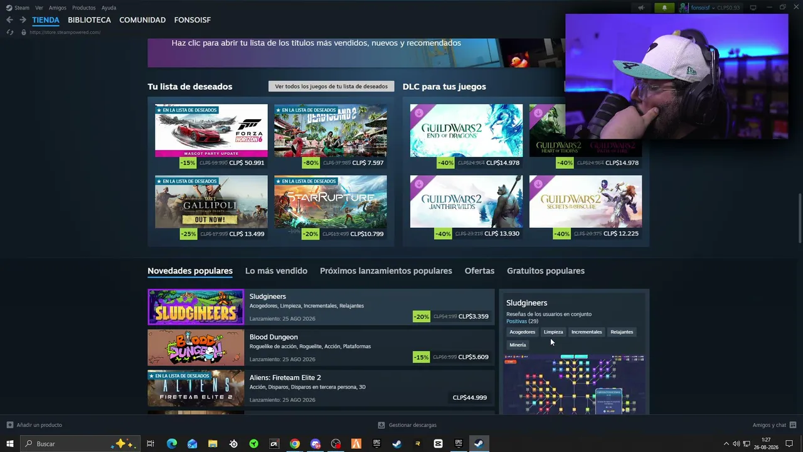Open Task View on the taskbar

tap(151, 444)
